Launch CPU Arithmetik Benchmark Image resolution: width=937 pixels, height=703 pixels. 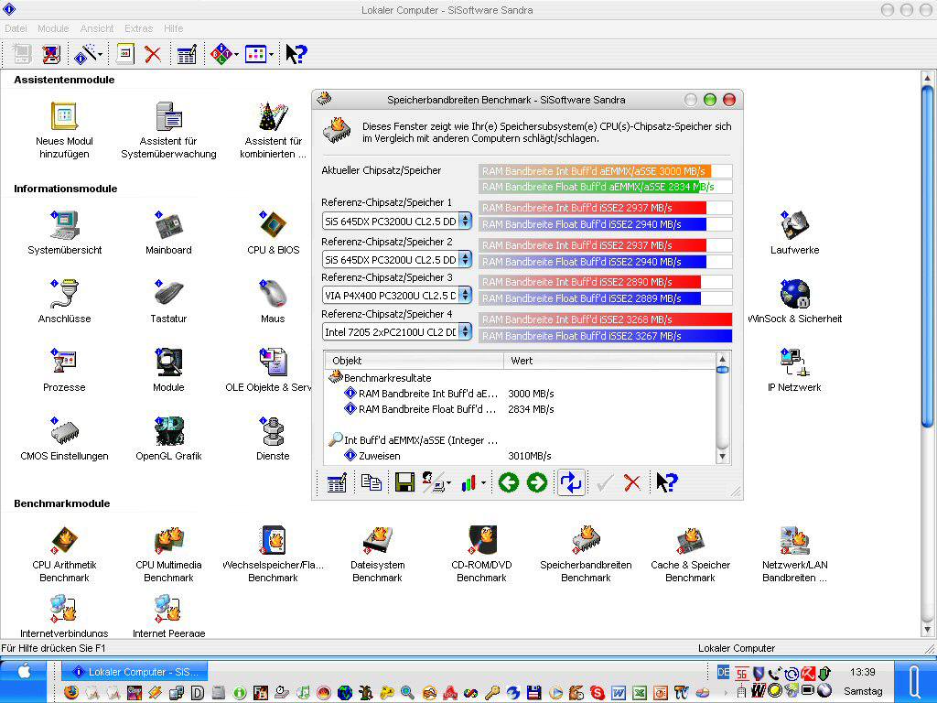coord(65,554)
